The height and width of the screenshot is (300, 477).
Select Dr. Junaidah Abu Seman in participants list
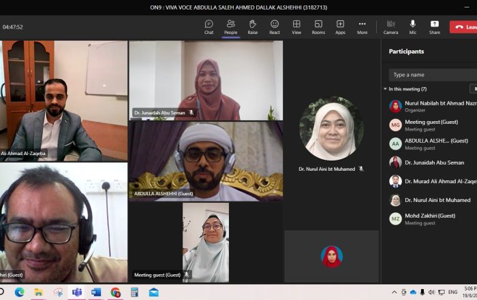coord(433,163)
